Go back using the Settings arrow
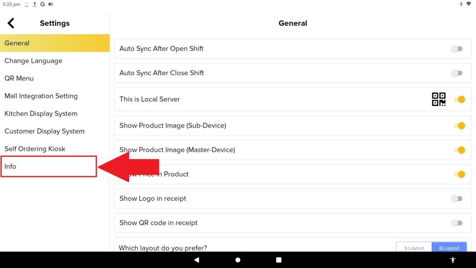Viewport: 476px width, 268px height. click(11, 23)
